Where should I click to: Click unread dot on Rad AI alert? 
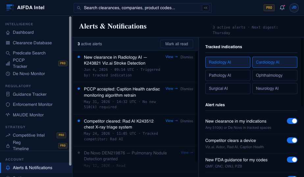pos(79,121)
